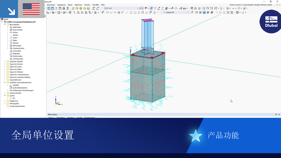
Task: Collapse the Basisobjekte folder
Action: pyautogui.click(x=5, y=24)
